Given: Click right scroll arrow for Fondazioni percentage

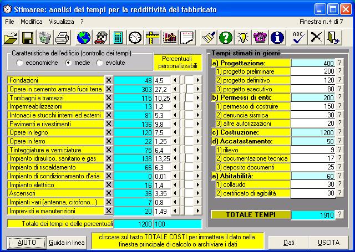Looking at the screenshot, I should click(199, 80).
